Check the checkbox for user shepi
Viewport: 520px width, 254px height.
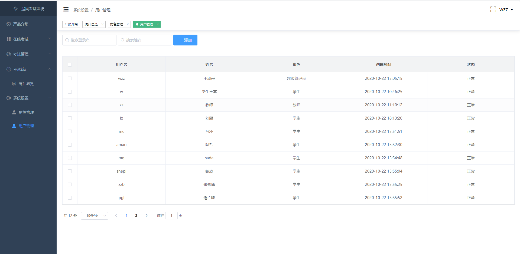(70, 171)
